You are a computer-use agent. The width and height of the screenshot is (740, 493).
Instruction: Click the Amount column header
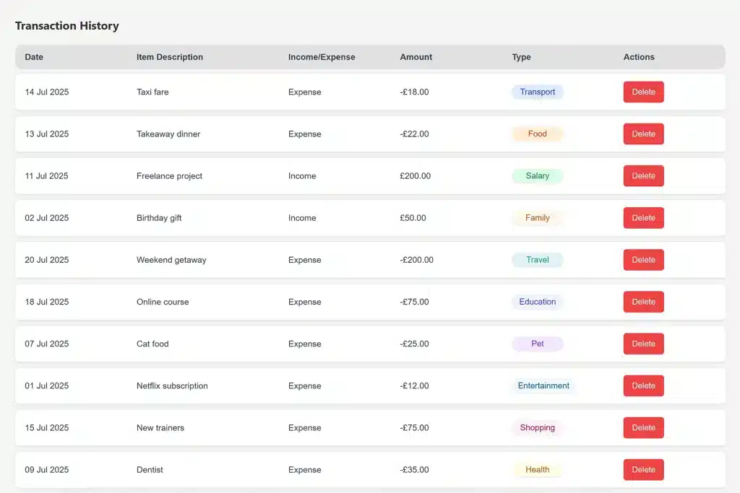coord(416,57)
